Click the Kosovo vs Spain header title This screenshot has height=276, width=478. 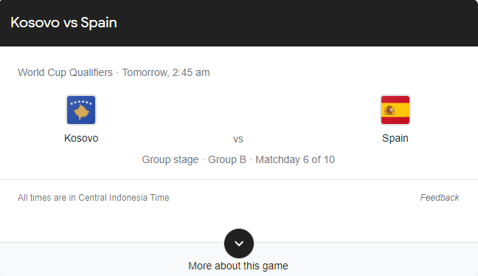[63, 23]
